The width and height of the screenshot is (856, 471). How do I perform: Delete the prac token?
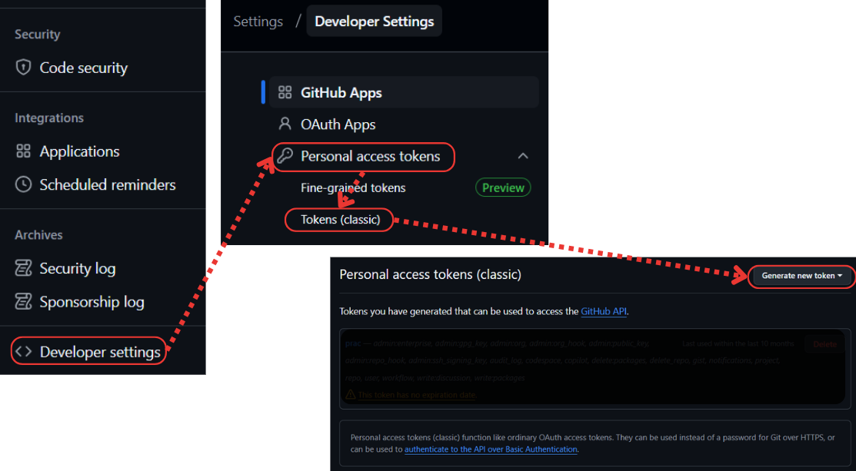(824, 344)
